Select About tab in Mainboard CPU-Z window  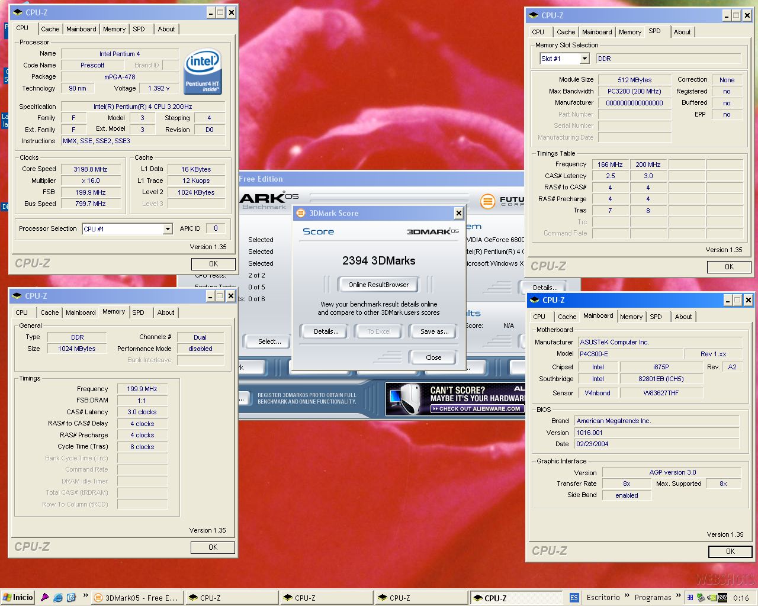[683, 317]
